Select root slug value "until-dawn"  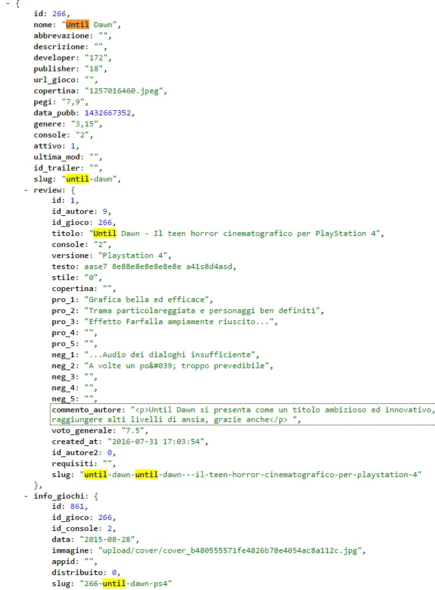(x=89, y=179)
